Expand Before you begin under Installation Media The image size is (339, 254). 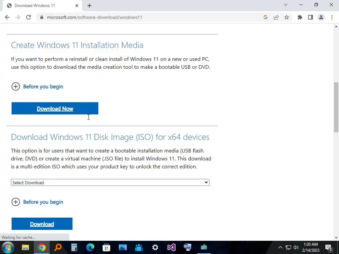click(37, 87)
